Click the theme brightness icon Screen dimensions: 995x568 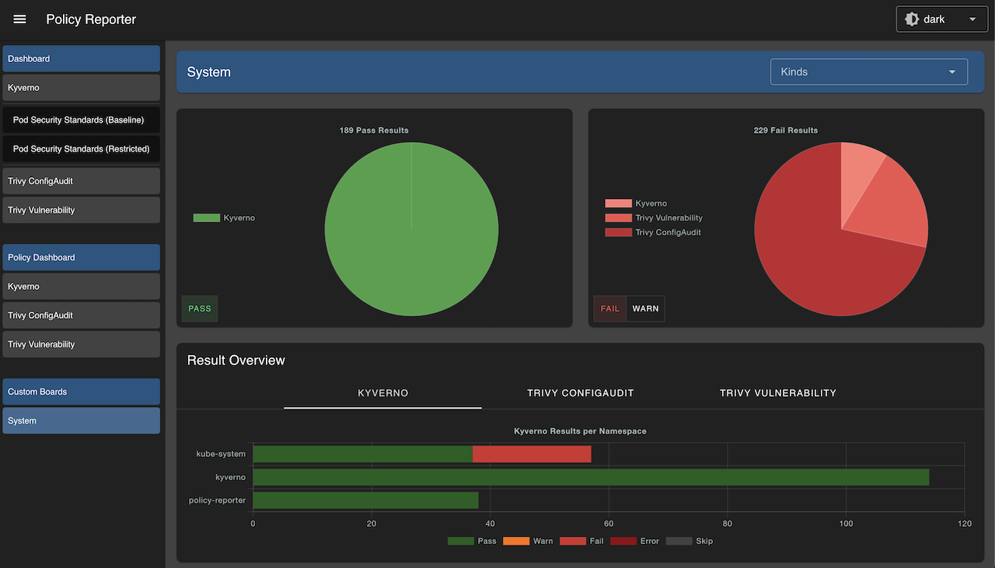point(912,19)
